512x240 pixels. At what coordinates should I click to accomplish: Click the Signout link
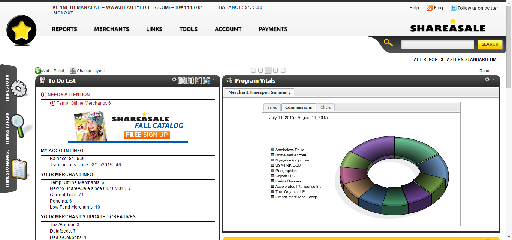tap(63, 13)
